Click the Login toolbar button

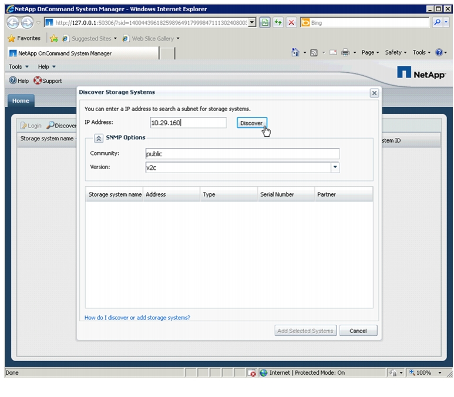31,126
